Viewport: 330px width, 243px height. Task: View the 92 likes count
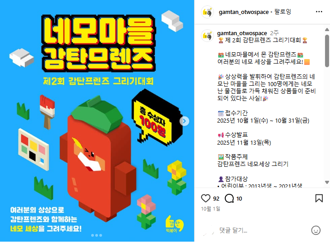point(216,198)
